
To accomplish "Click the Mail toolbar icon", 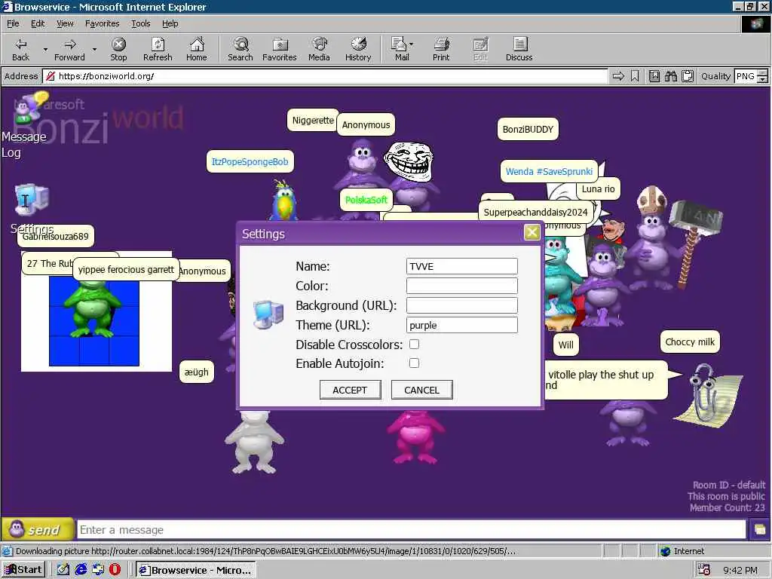I will (x=401, y=50).
